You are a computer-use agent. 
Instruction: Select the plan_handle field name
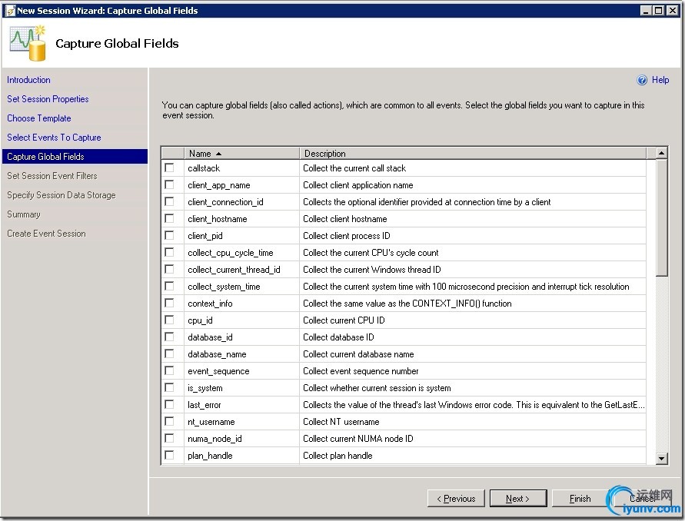coord(210,456)
